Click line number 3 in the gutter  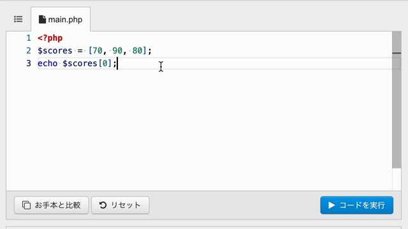(29, 64)
